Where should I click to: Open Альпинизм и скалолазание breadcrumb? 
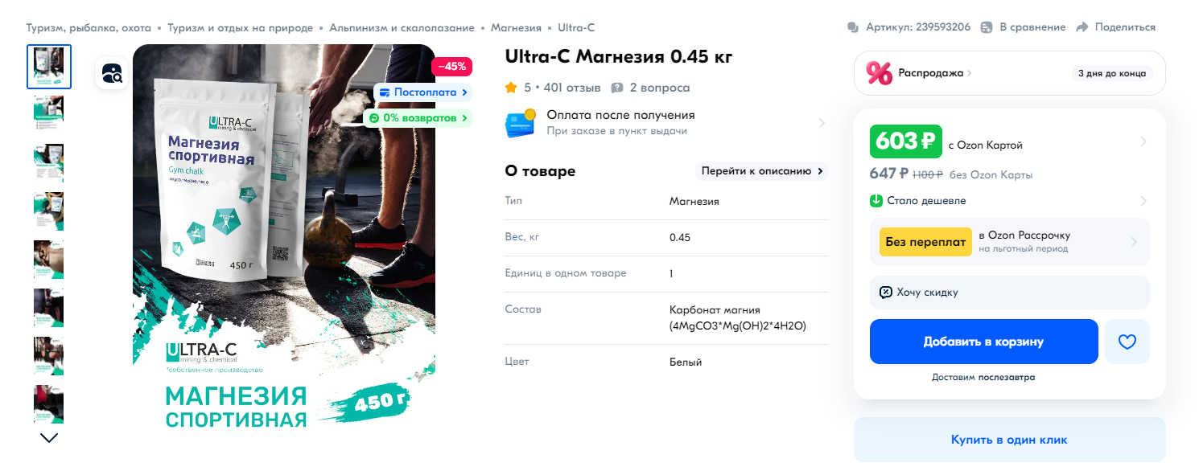click(402, 27)
